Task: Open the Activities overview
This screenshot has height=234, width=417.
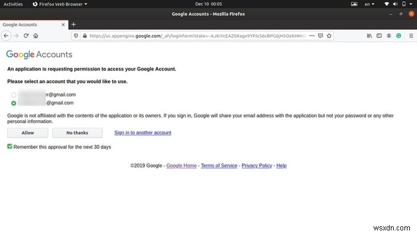Action: pos(13,4)
